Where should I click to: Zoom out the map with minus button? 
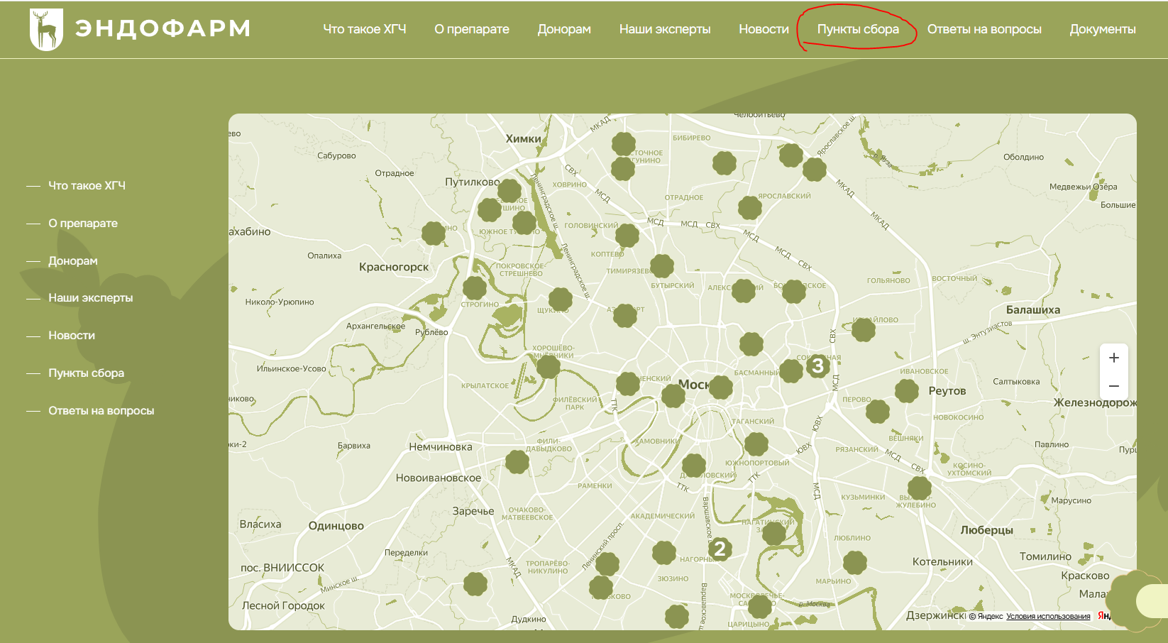[1114, 386]
